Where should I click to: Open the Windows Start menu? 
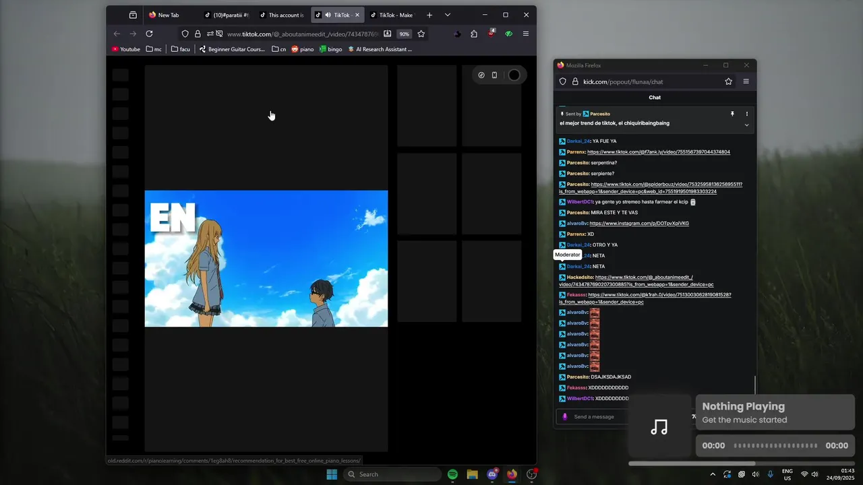point(332,474)
